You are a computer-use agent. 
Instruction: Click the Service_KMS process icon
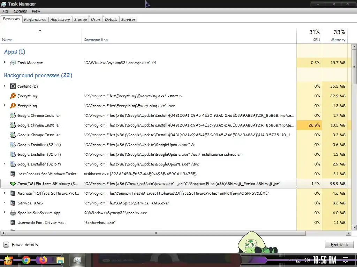[13, 203]
